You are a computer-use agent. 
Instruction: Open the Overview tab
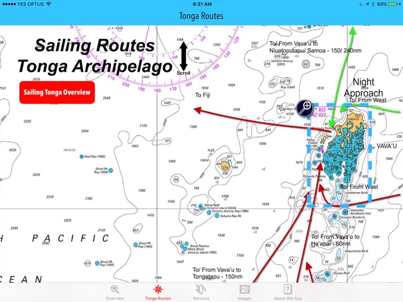(114, 292)
